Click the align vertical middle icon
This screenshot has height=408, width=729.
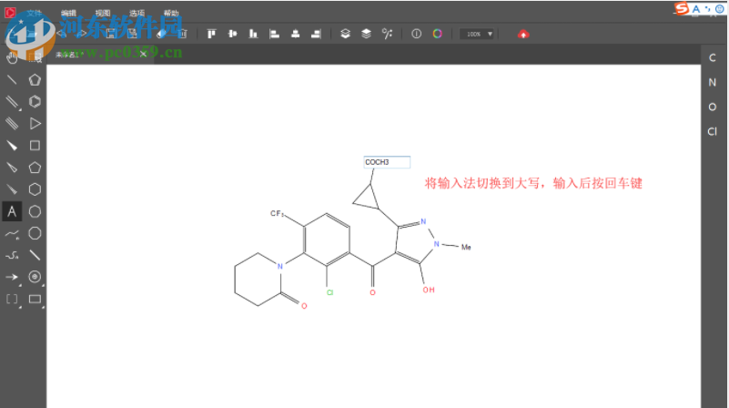click(x=232, y=34)
